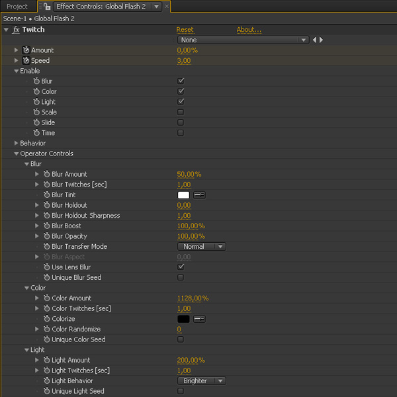Open About for Twitch
This screenshot has width=397, height=397.
(249, 30)
